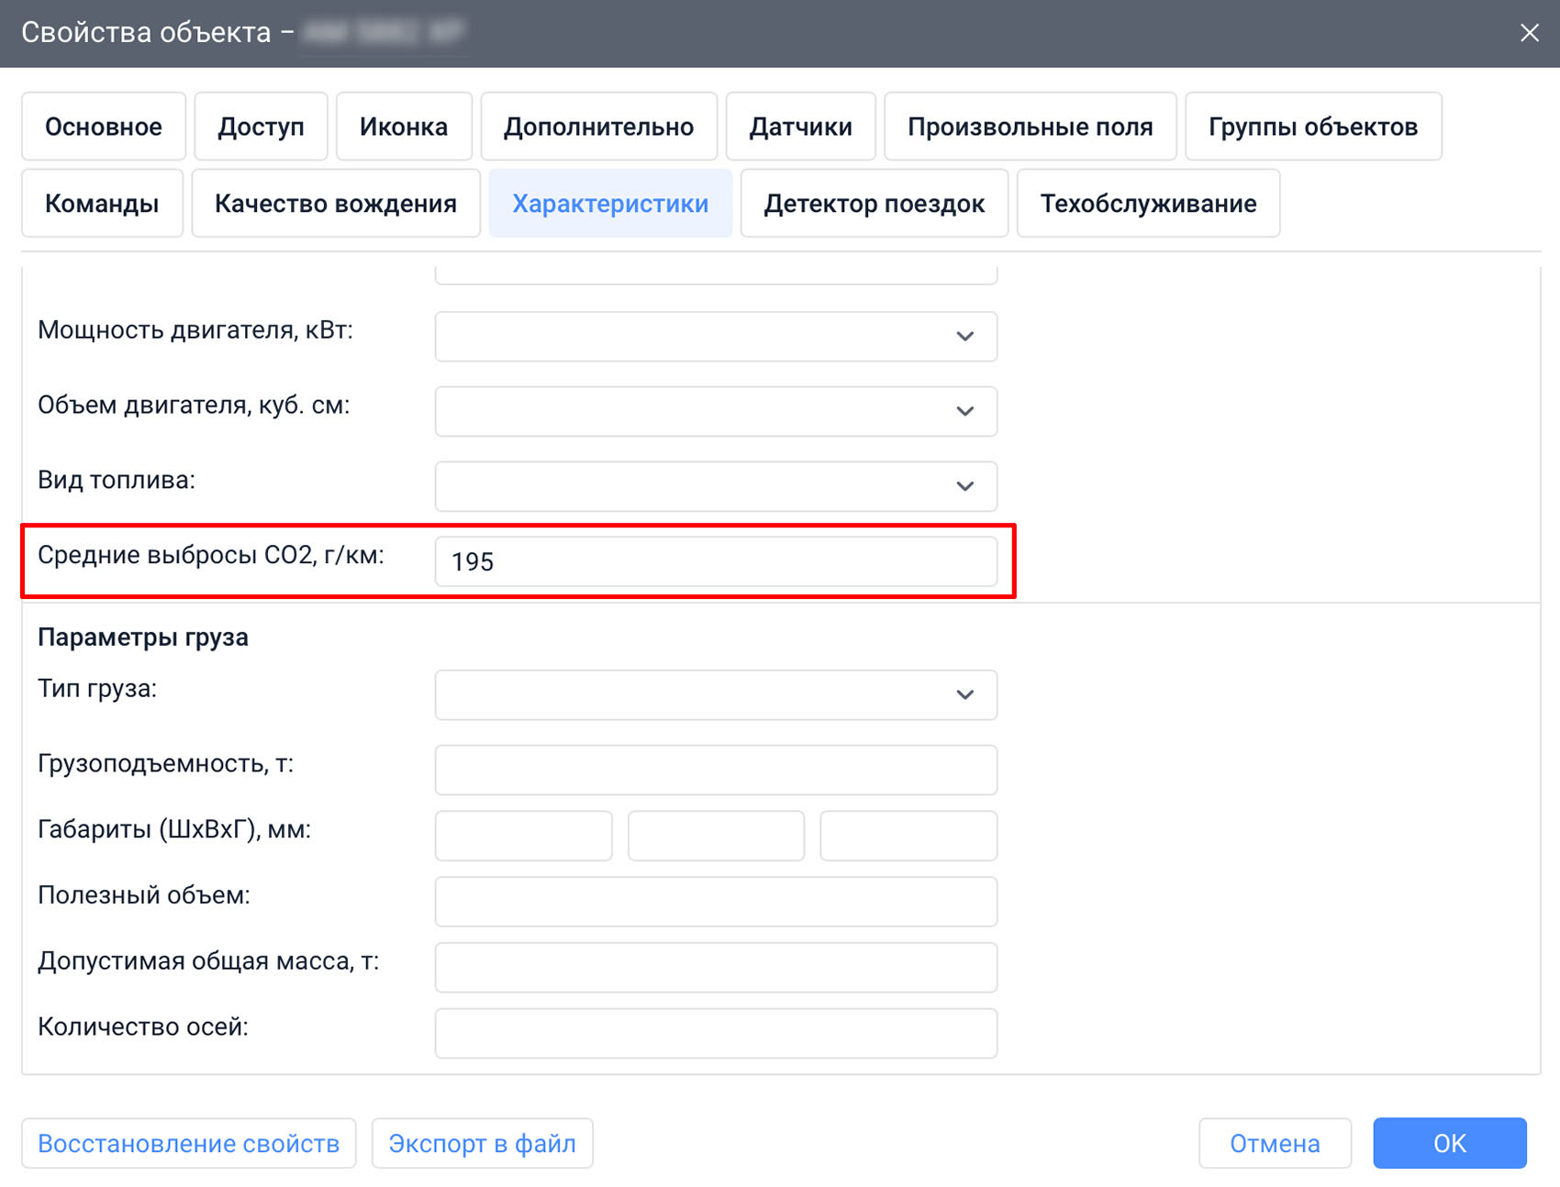Open the engine volume dropdown
1560x1187 pixels.
(716, 411)
